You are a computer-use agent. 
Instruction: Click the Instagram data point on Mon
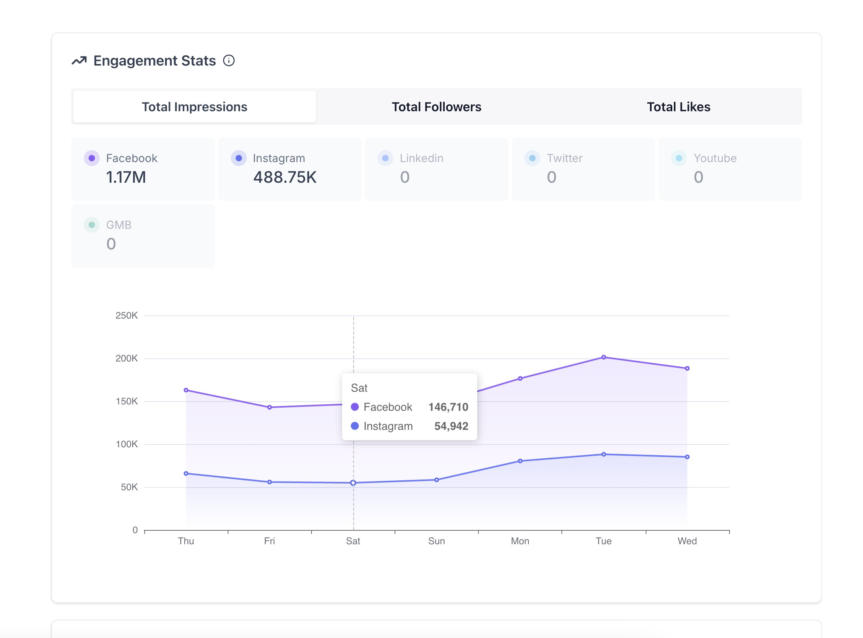pos(520,461)
